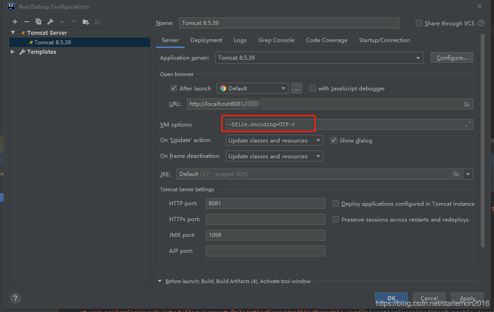The image size is (494, 312).
Task: Open JRE dropdown arrow
Action: [468, 174]
